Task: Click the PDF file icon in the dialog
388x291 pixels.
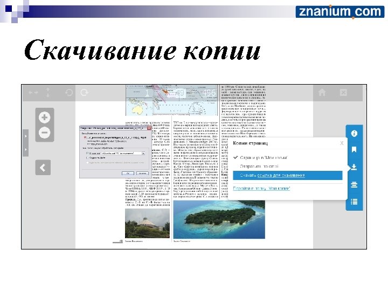Action: (x=85, y=137)
